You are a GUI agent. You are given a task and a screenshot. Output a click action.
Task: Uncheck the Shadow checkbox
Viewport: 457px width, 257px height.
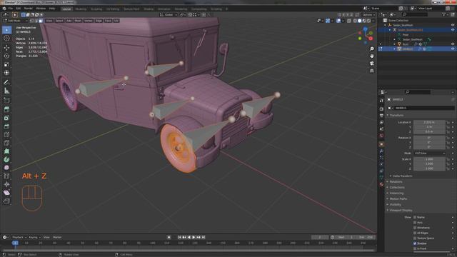tap(415, 243)
